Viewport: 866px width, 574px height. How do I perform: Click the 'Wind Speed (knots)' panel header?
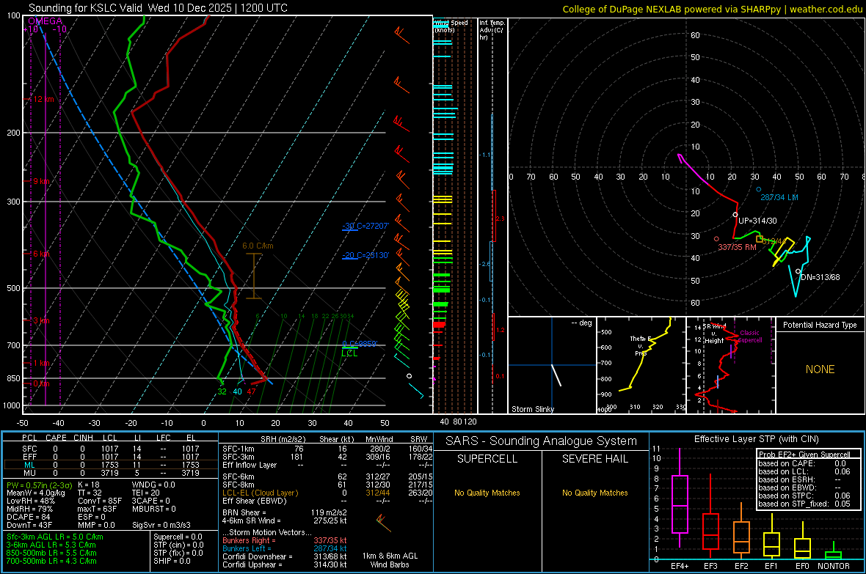(x=451, y=26)
